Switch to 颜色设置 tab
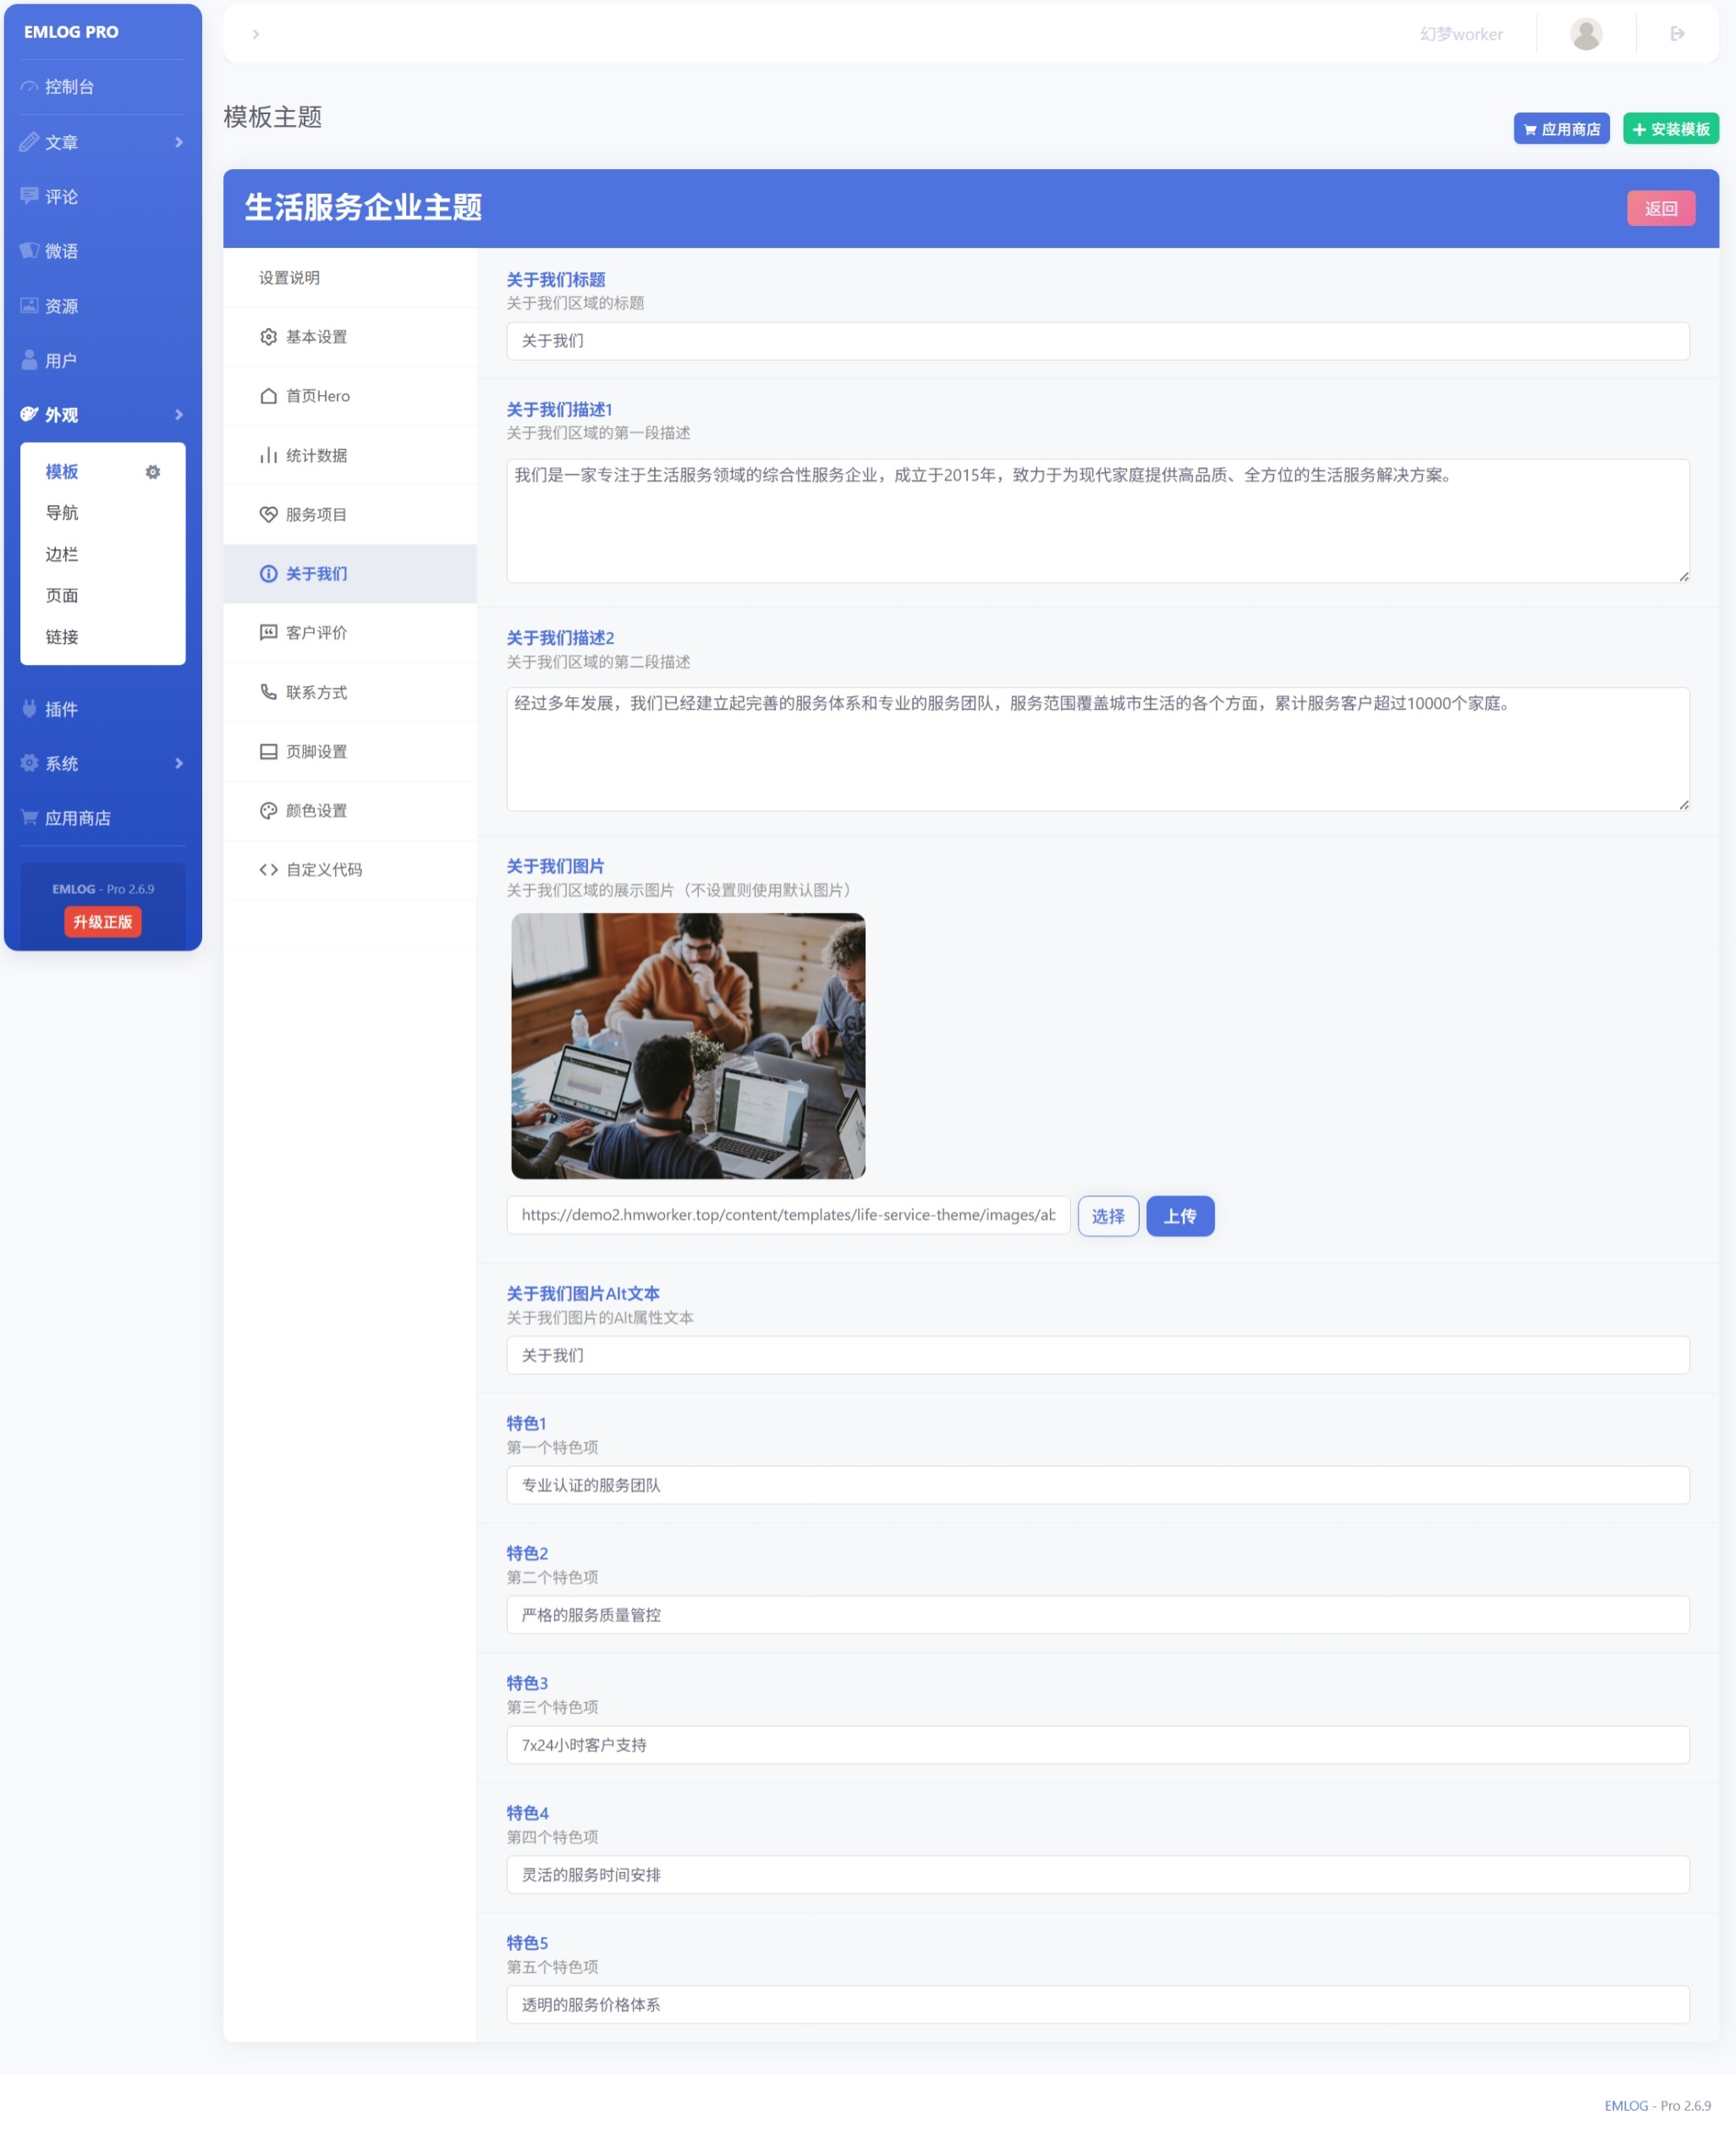 point(316,810)
